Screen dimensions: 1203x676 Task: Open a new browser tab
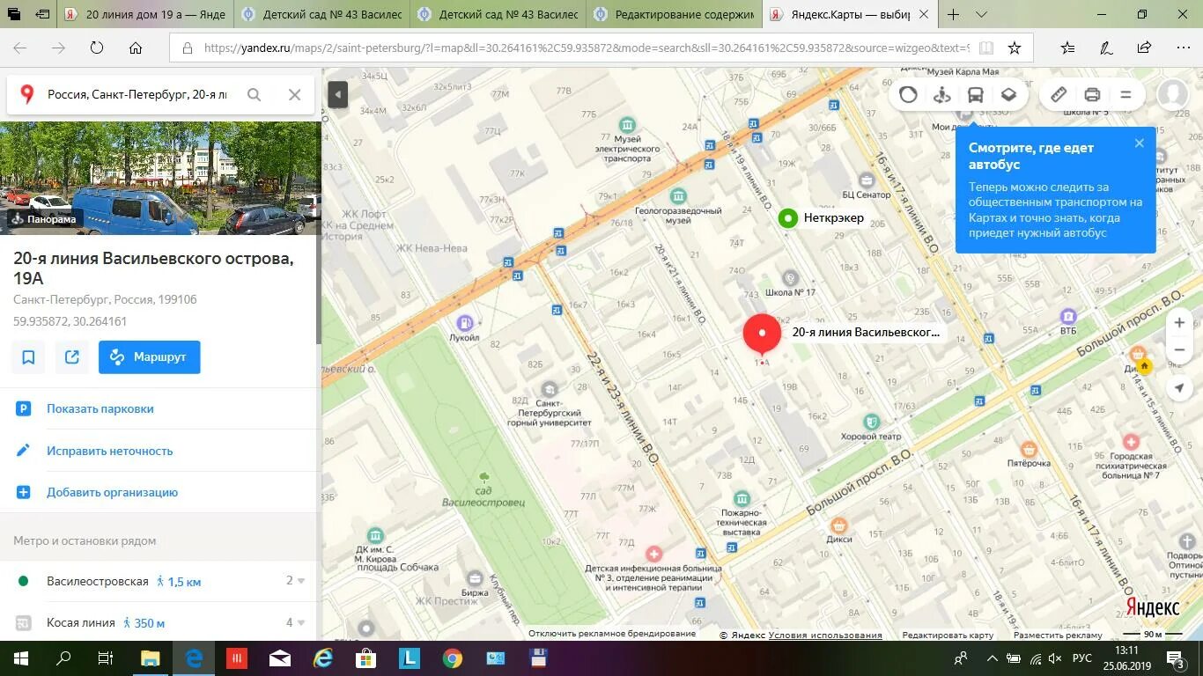point(954,14)
